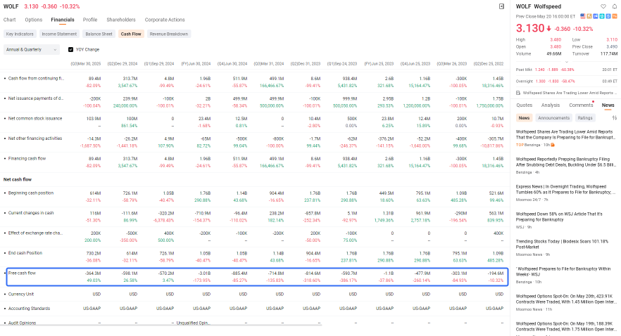Select the News tab in the side panel
This screenshot has height=336, width=621.
(608, 105)
